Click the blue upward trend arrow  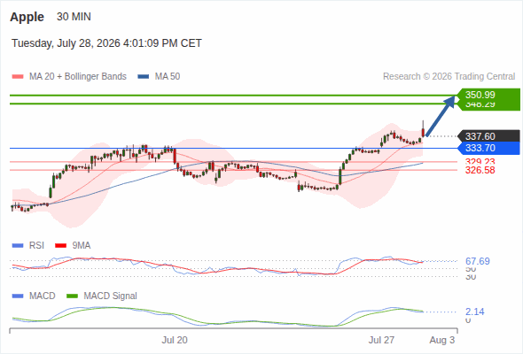point(441,116)
